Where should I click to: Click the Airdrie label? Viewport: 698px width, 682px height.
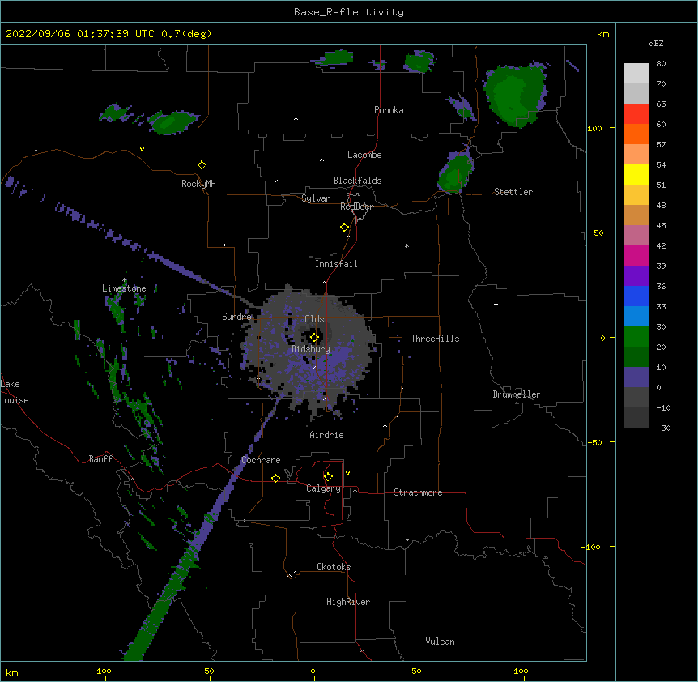(327, 435)
